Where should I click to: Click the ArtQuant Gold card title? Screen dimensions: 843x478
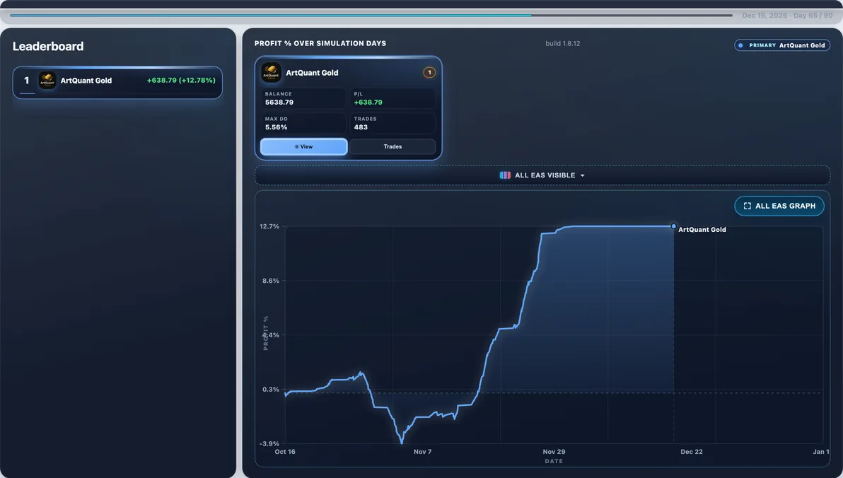pyautogui.click(x=312, y=73)
